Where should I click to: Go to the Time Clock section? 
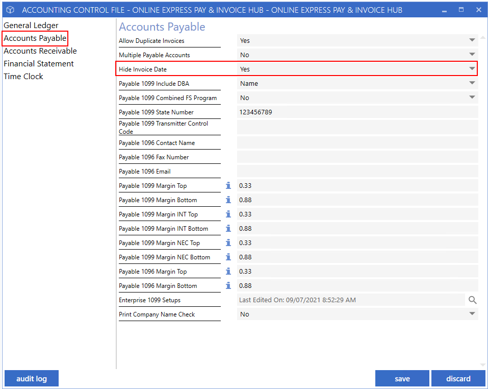[x=23, y=76]
